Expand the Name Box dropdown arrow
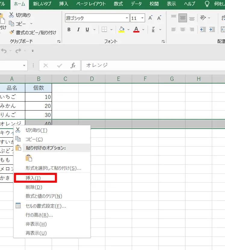Viewport: 225px width, 250px height. (x=24, y=66)
